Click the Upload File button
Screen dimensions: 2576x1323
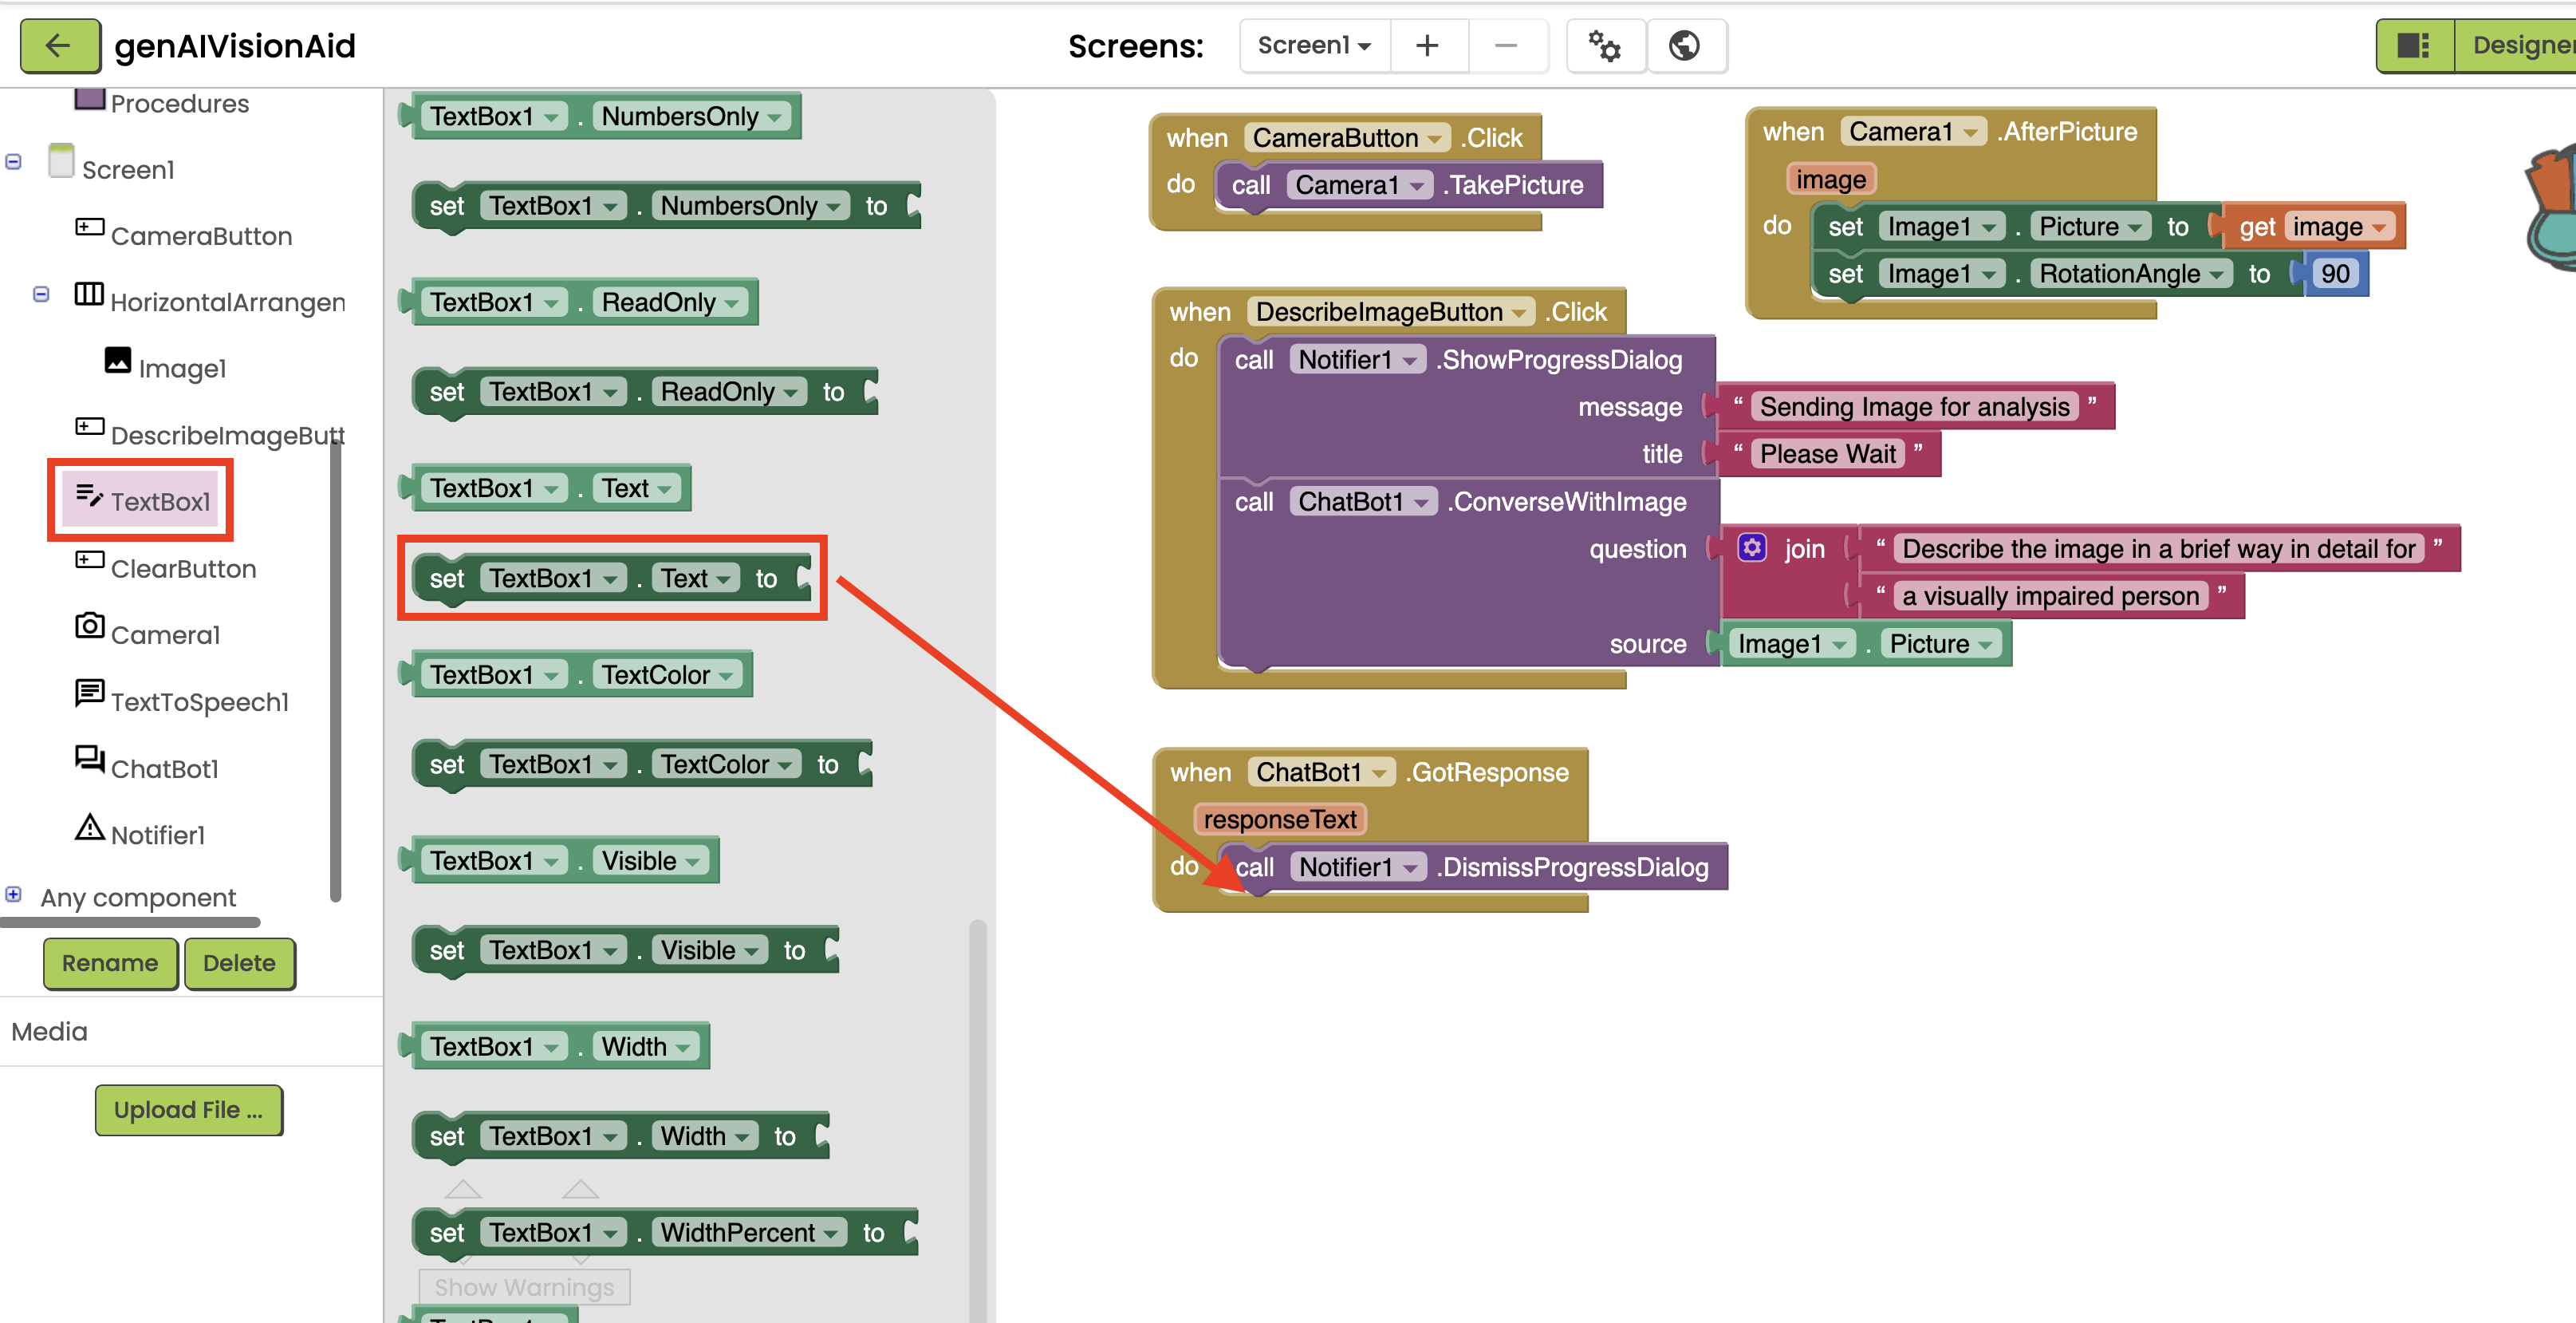tap(188, 1110)
